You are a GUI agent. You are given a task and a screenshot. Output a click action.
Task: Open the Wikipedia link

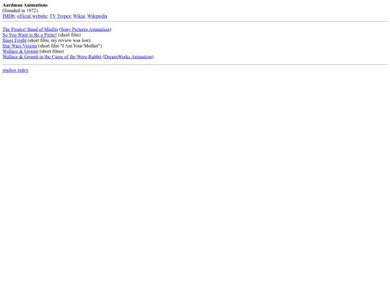pyautogui.click(x=97, y=16)
